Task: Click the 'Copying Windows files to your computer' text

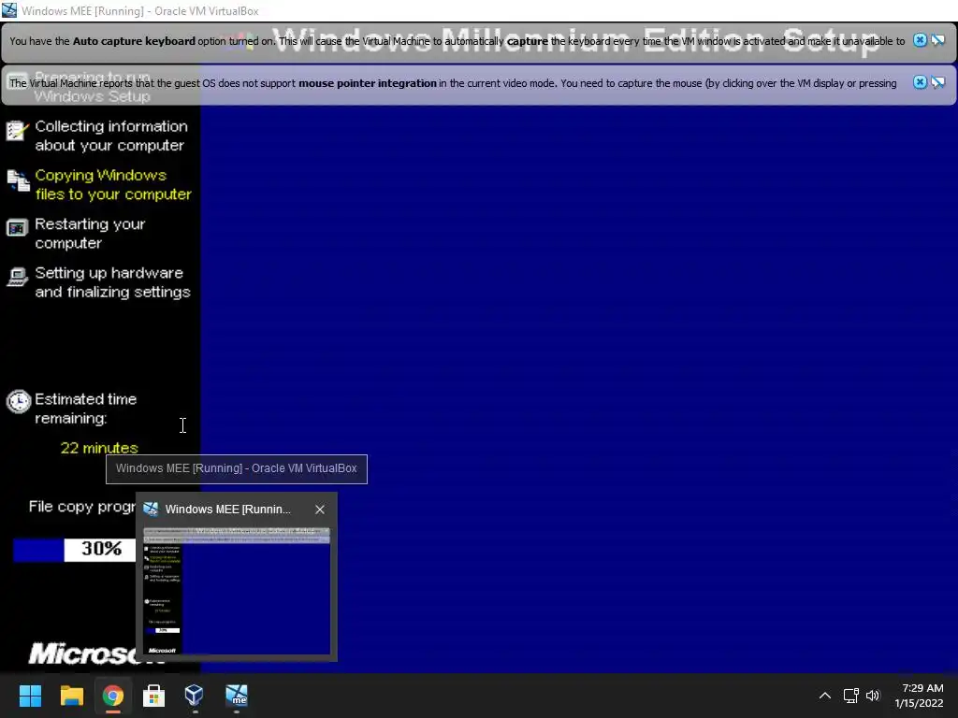Action: (113, 184)
